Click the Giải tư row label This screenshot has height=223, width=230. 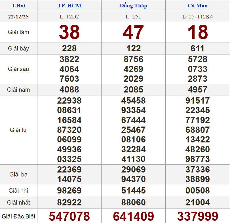pyautogui.click(x=18, y=130)
